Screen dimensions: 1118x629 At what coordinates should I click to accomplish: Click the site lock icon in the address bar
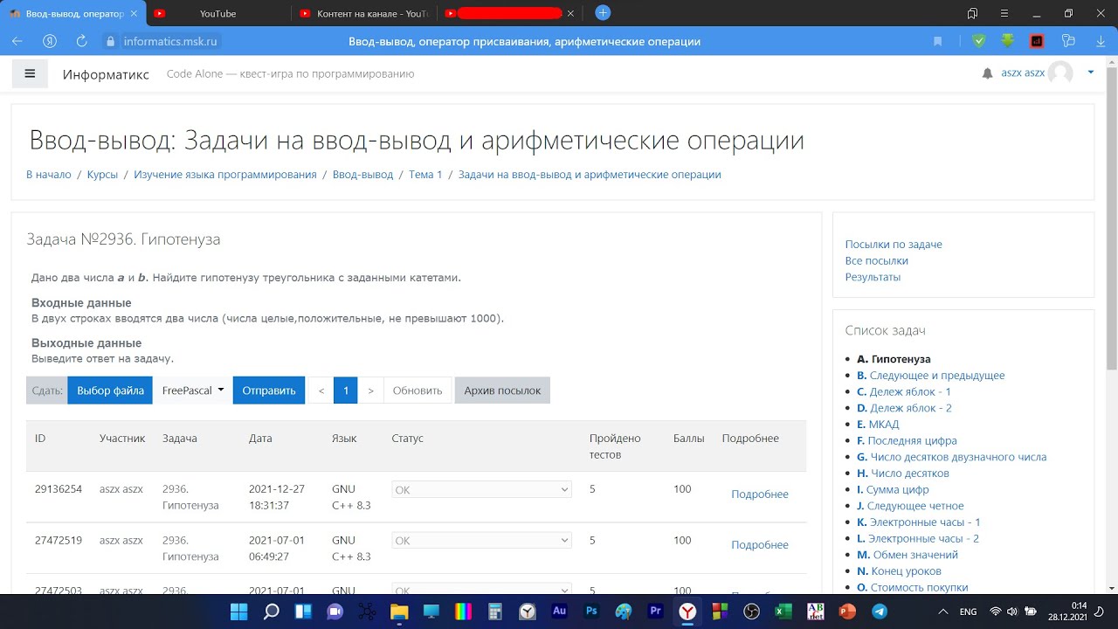[110, 41]
